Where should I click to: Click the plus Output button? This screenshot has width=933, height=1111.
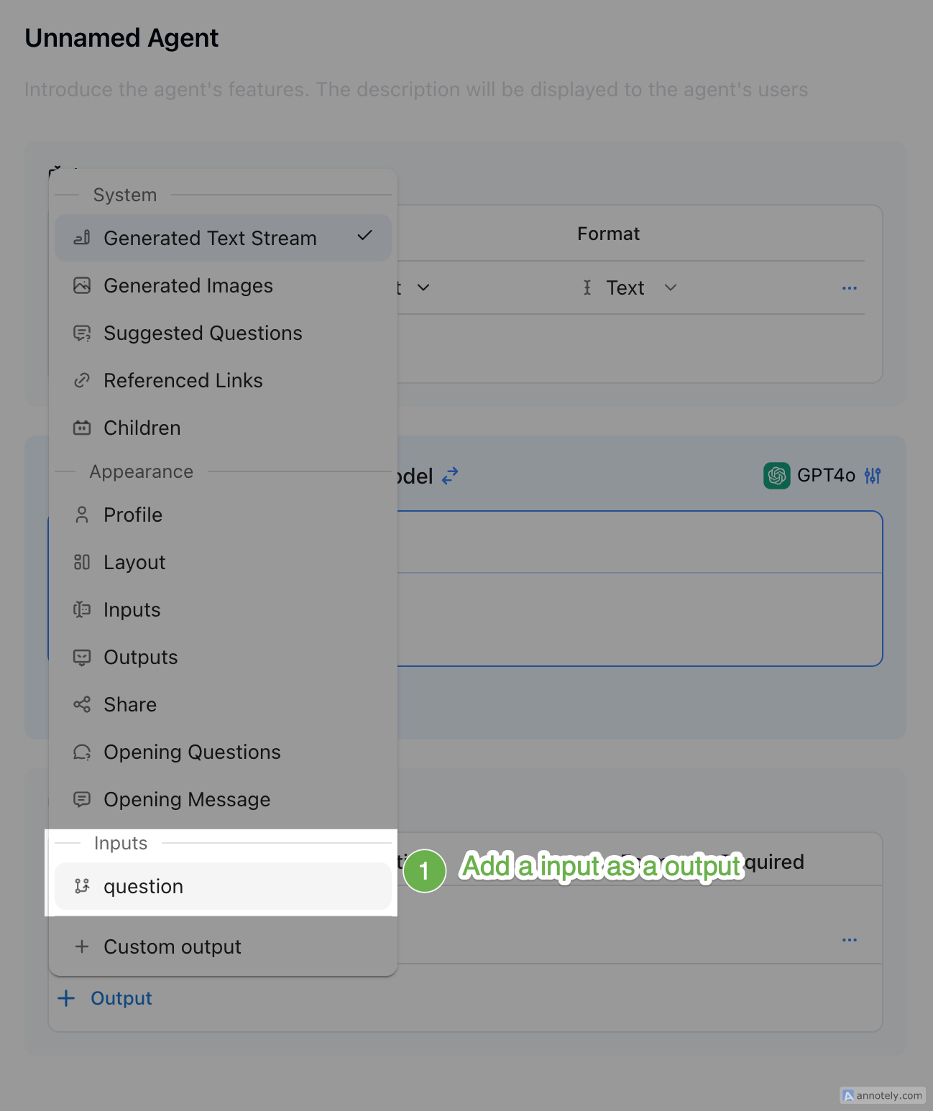[x=106, y=999]
